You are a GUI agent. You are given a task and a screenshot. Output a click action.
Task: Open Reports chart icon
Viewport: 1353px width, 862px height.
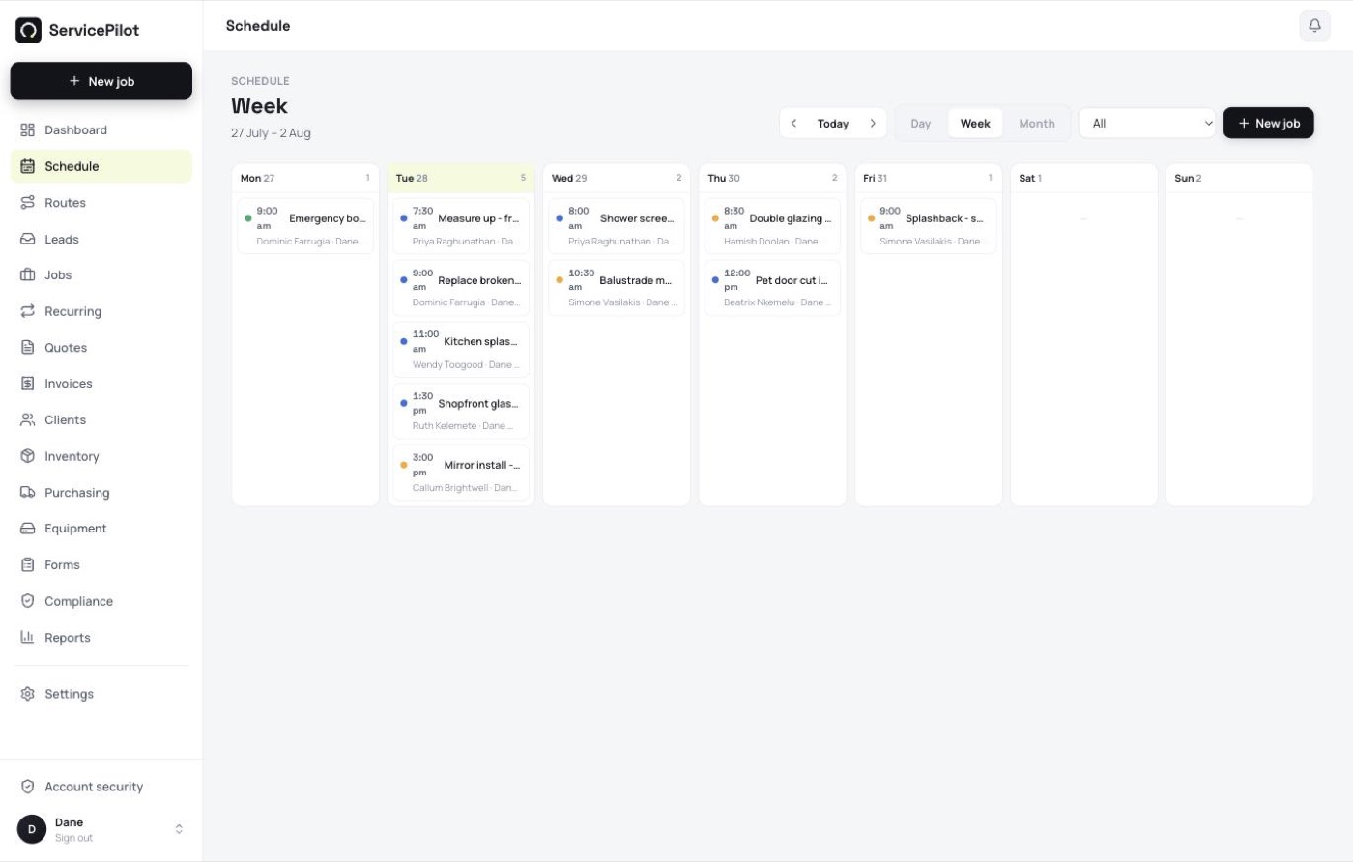(27, 637)
